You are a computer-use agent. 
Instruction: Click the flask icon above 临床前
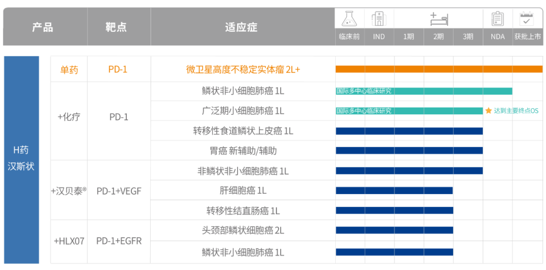point(349,19)
